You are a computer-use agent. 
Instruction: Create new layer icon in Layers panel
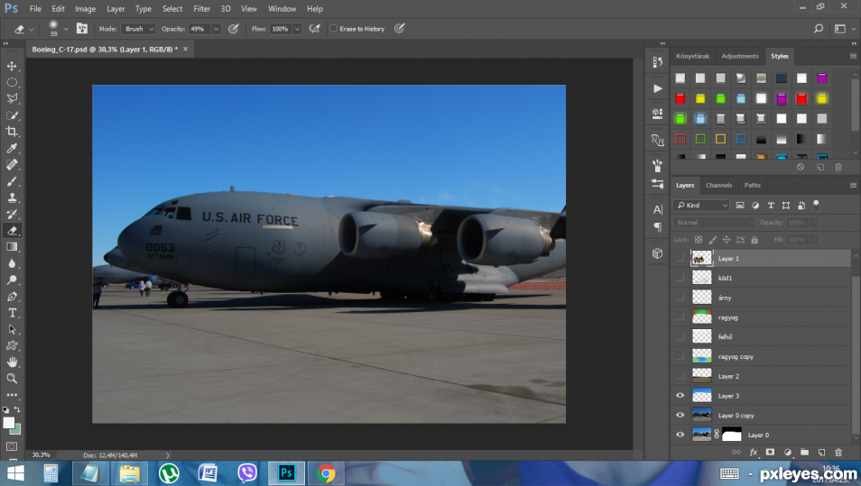pos(821,453)
